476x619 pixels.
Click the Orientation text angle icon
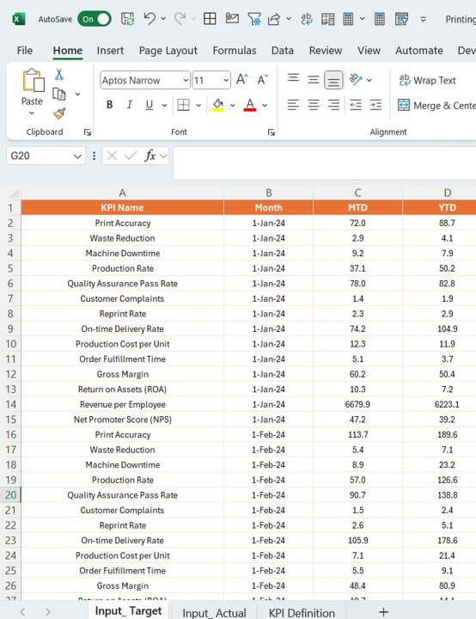(356, 79)
